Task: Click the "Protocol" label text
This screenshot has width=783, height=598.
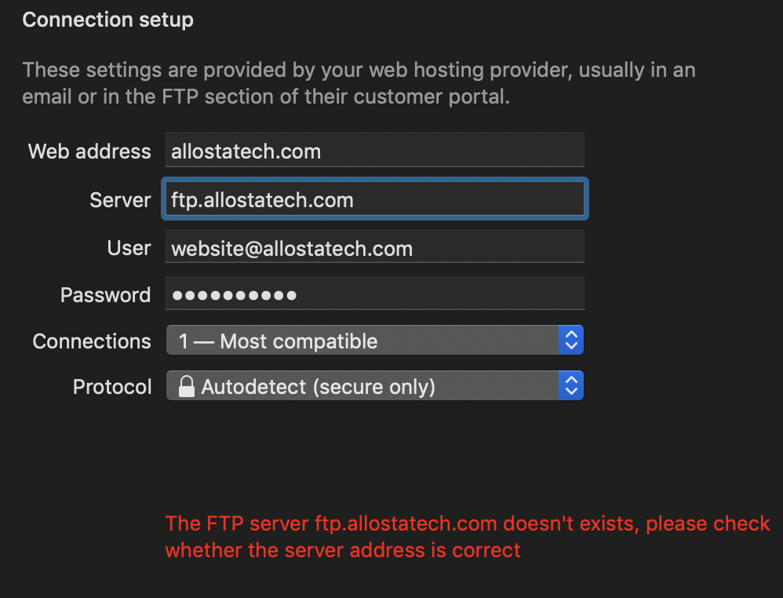Action: point(112,387)
